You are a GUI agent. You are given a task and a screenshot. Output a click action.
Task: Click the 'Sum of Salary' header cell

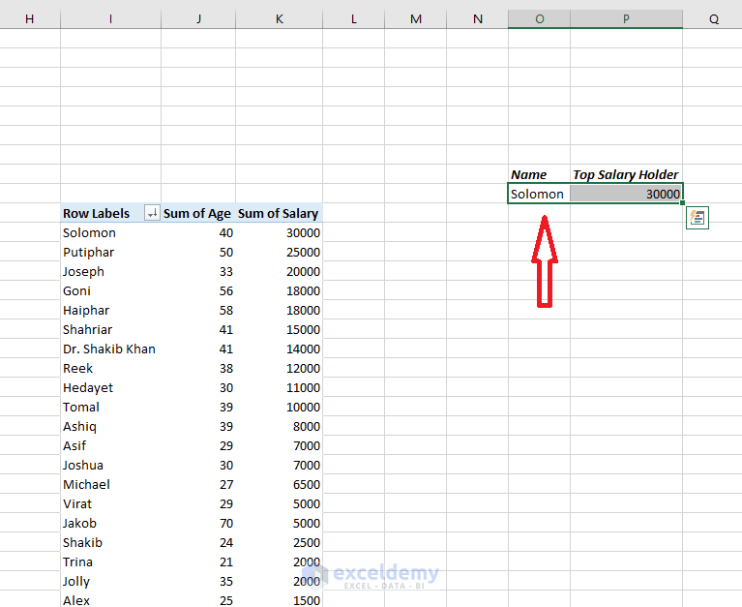[280, 213]
